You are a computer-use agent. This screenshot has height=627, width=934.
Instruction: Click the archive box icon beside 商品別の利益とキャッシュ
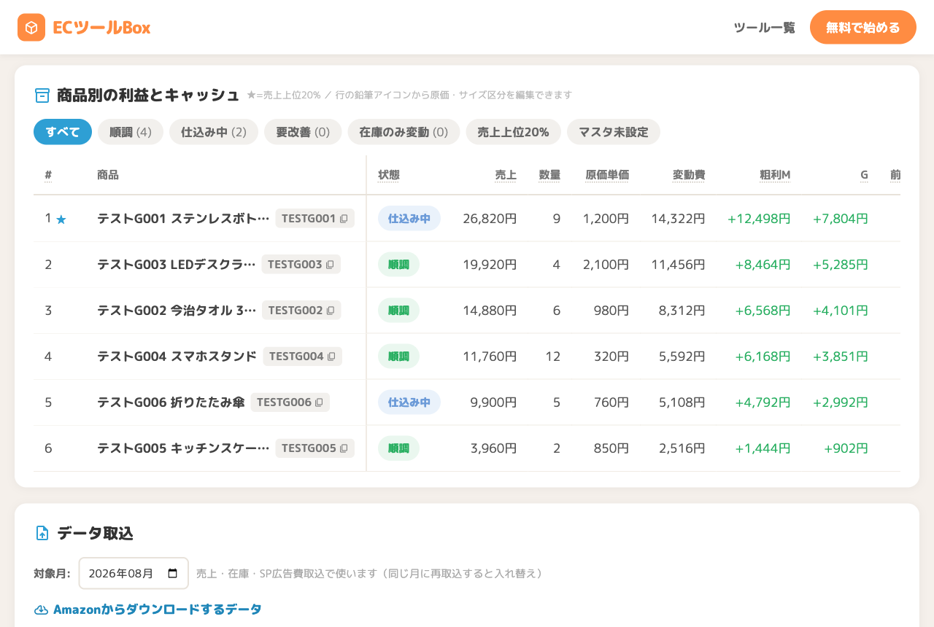click(42, 96)
